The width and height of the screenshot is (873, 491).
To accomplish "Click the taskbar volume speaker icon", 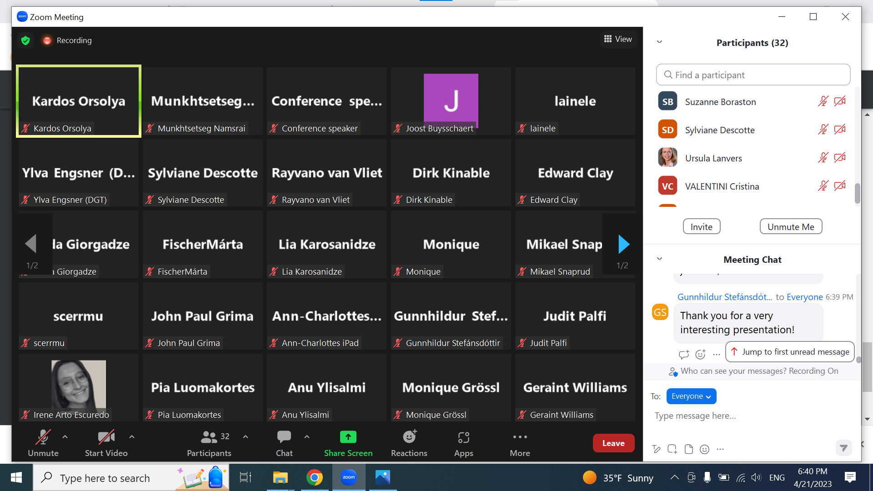I will tap(756, 477).
